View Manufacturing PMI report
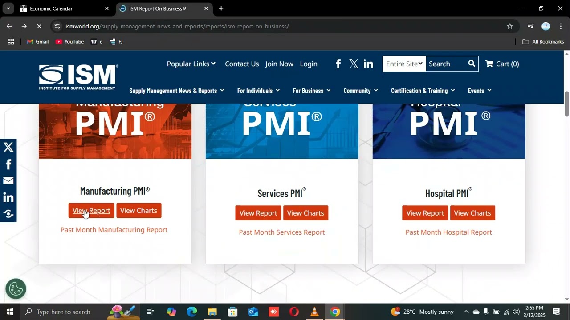 click(91, 211)
